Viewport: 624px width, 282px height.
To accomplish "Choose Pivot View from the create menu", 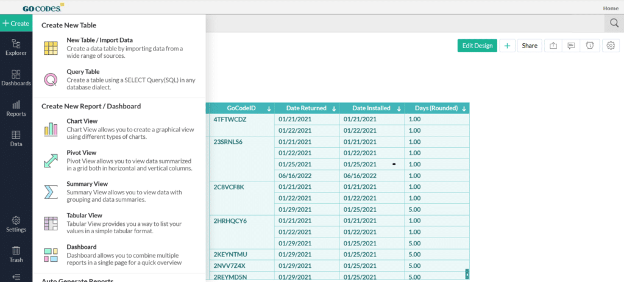I will [81, 152].
